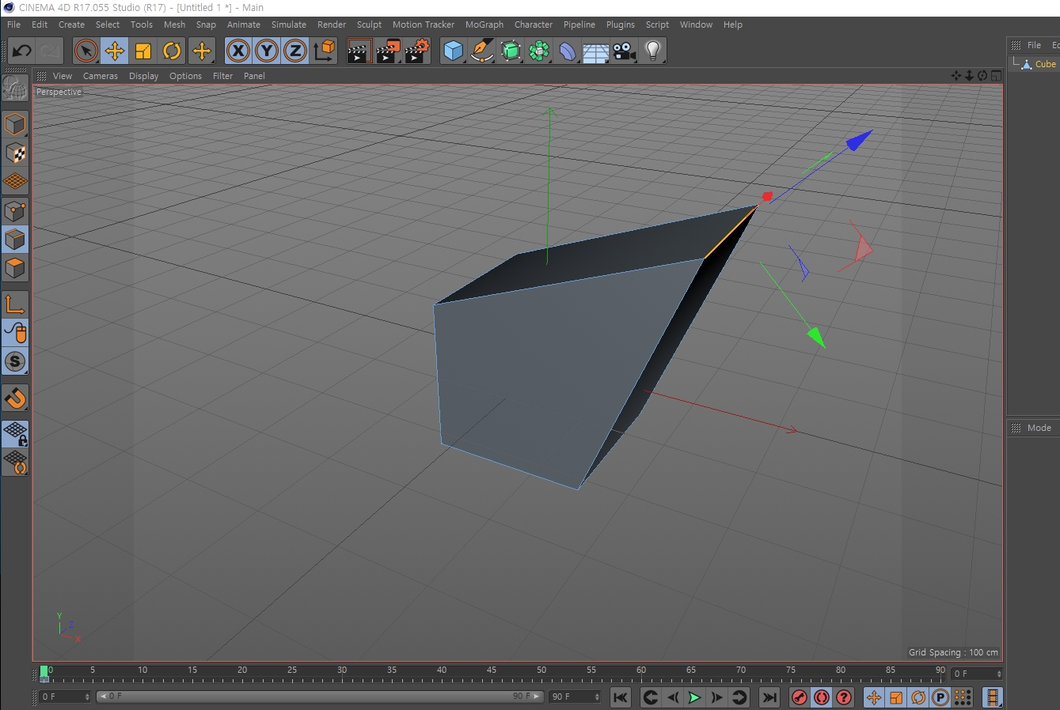Go to previous key
This screenshot has width=1060, height=710.
[650, 697]
